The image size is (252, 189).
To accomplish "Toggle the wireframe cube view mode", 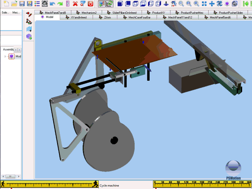I will click(x=143, y=4).
